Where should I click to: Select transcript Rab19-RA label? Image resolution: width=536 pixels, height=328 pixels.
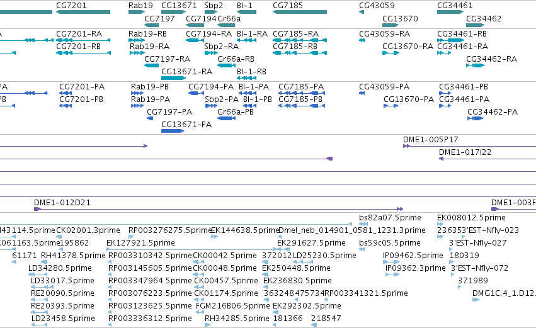point(150,47)
